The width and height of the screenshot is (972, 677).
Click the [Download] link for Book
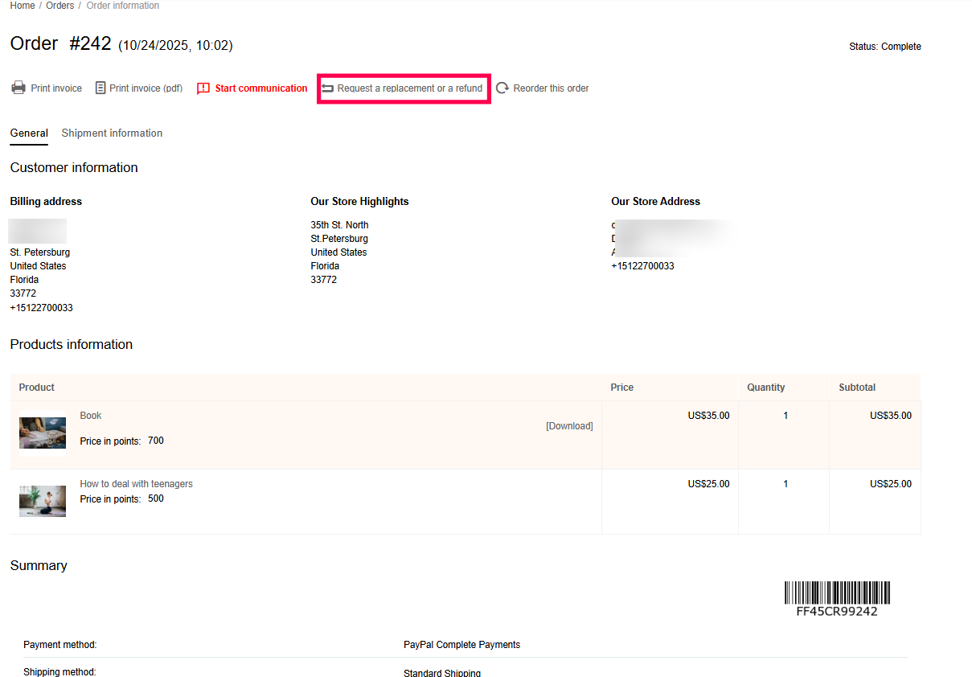569,426
